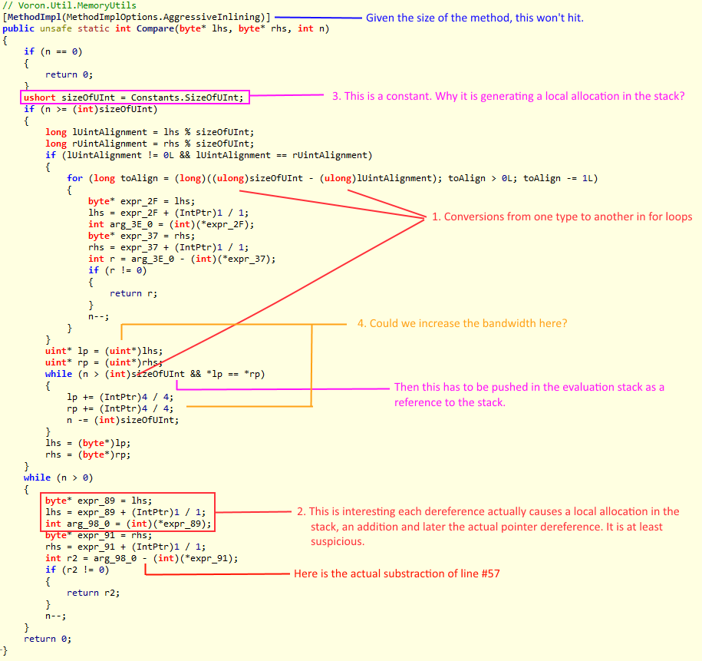This screenshot has height=661, width=702.
Task: Click the 'lp += (IntPtr)4 / 4;' line
Action: click(120, 398)
